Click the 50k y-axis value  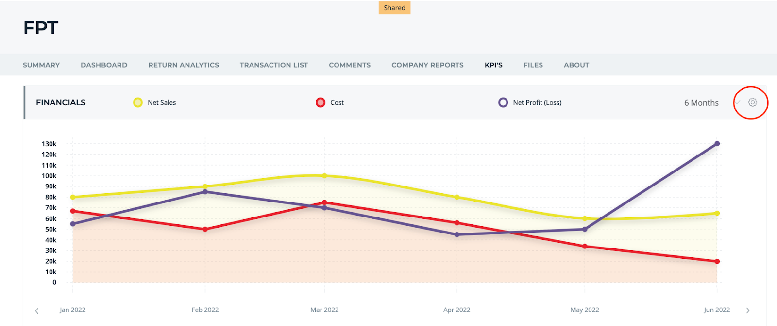(x=51, y=229)
